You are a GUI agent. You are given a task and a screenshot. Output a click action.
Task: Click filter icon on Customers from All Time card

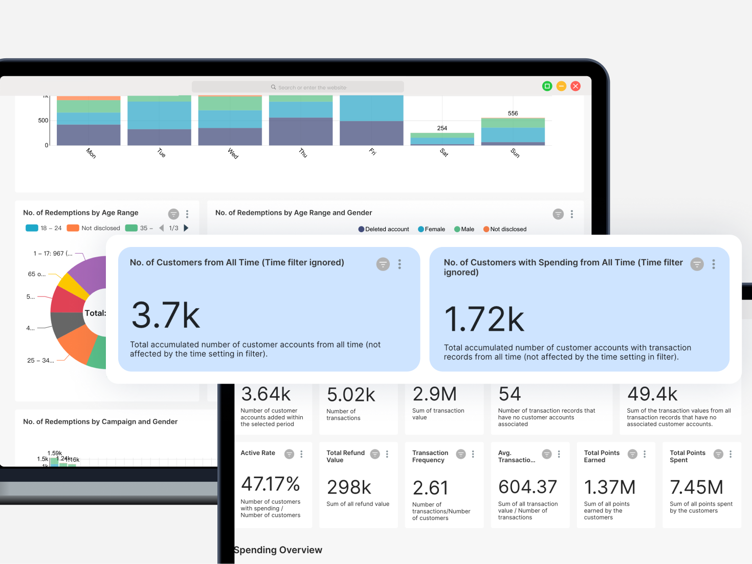coord(383,264)
